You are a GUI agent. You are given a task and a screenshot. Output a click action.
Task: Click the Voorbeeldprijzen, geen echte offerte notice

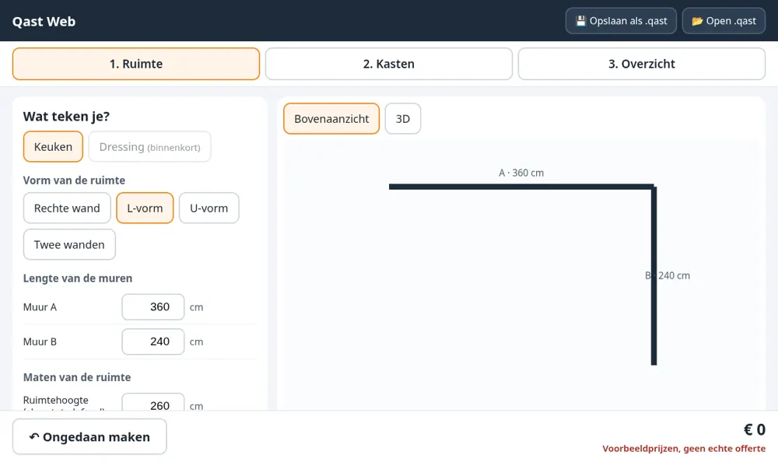point(684,449)
